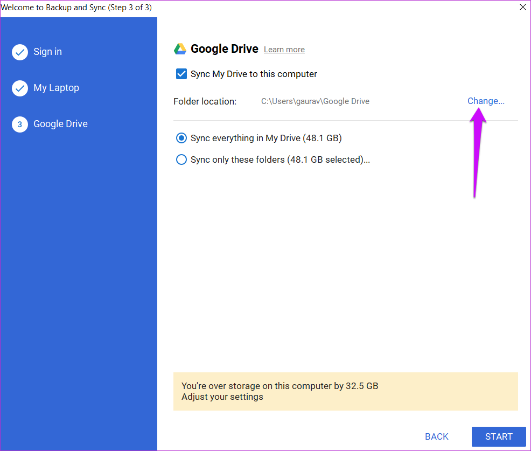Click the Sign in completed checkmark icon
Image resolution: width=531 pixels, height=451 pixels.
pyautogui.click(x=19, y=52)
